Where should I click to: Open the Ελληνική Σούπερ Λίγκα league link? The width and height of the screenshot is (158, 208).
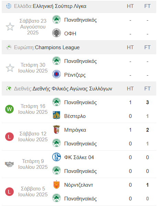(x=59, y=6)
